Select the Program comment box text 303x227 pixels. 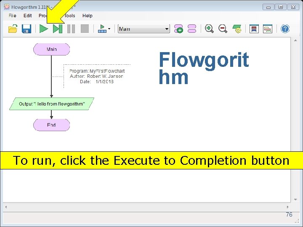[x=97, y=76]
